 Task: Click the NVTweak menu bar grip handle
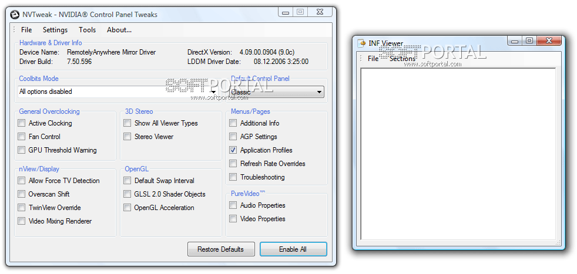(14, 30)
